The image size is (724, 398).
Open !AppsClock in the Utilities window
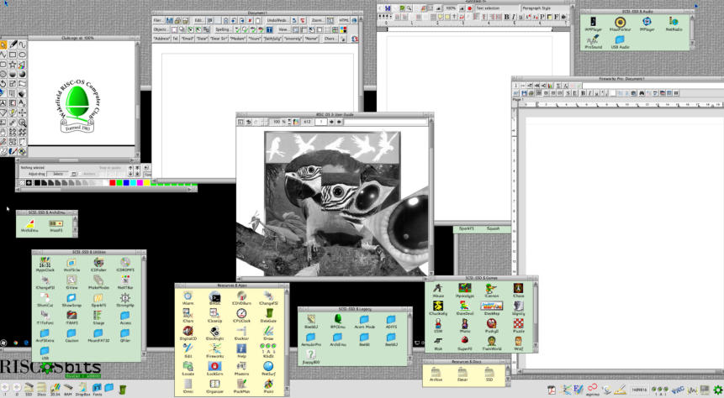tap(45, 264)
